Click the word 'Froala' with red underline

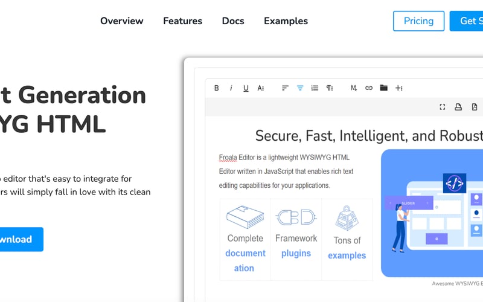[x=228, y=158]
